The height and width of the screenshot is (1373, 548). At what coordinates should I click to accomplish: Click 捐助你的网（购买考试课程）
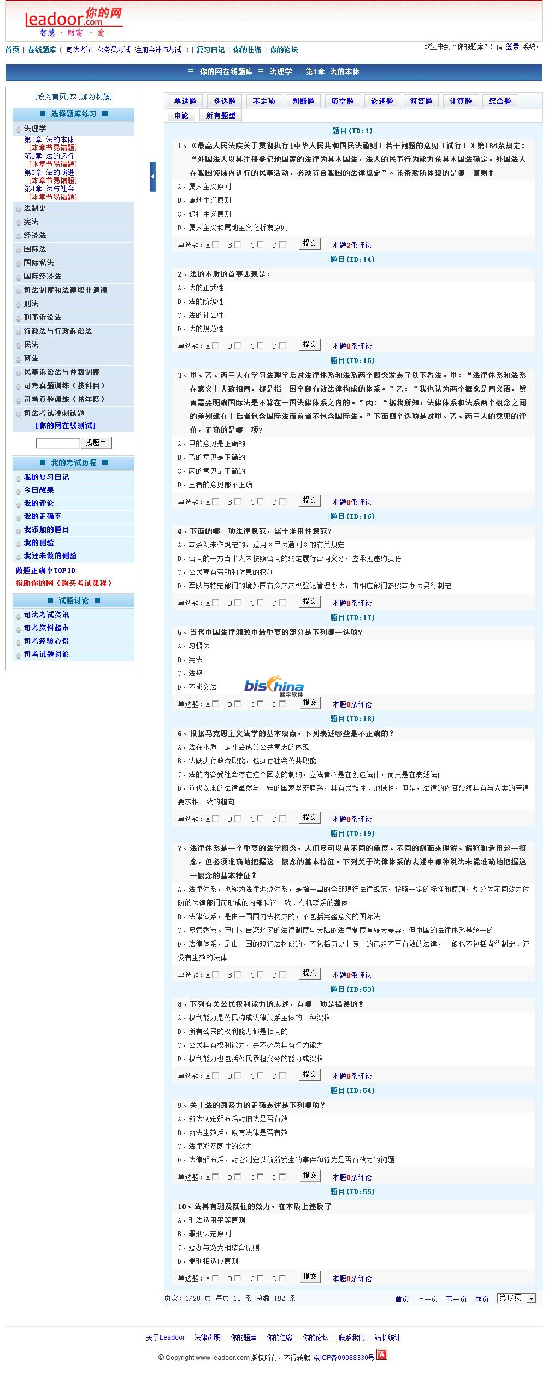pyautogui.click(x=63, y=583)
